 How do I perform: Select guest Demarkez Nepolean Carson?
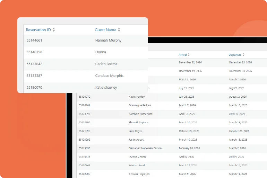(x=145, y=148)
